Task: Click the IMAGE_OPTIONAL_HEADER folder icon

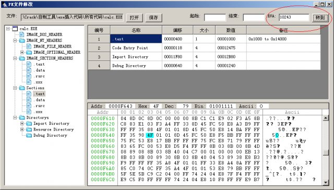Action: tap(29, 52)
